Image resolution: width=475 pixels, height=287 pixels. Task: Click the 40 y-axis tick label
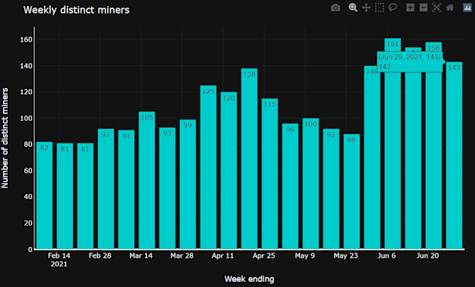28,197
